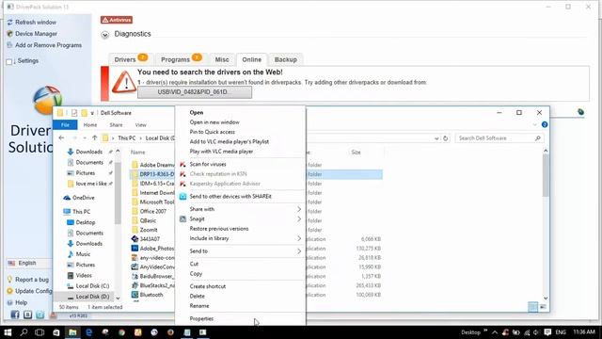
Task: Click the Firefox icon on the taskbar
Action: coord(170,332)
